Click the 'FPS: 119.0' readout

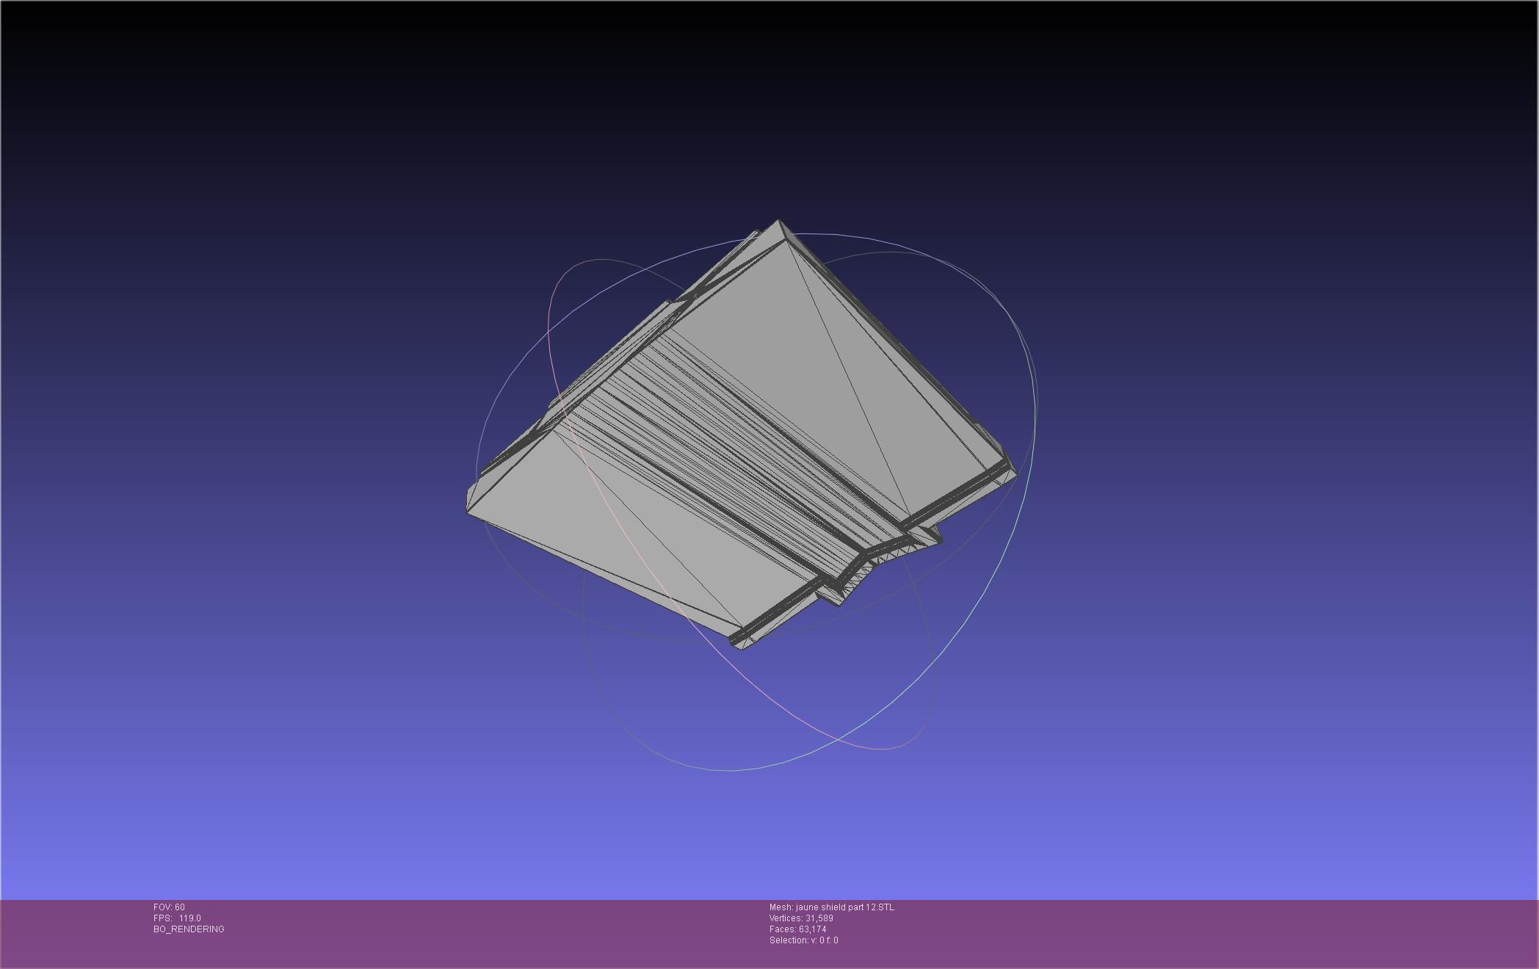click(x=177, y=918)
